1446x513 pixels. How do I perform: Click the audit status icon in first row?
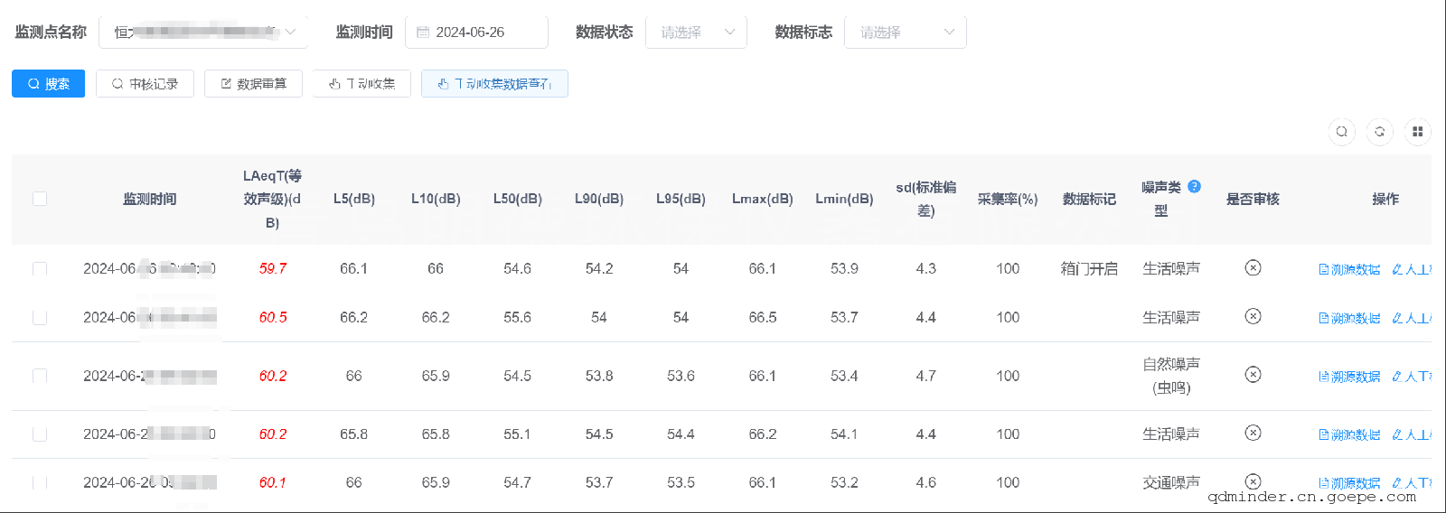click(1253, 268)
